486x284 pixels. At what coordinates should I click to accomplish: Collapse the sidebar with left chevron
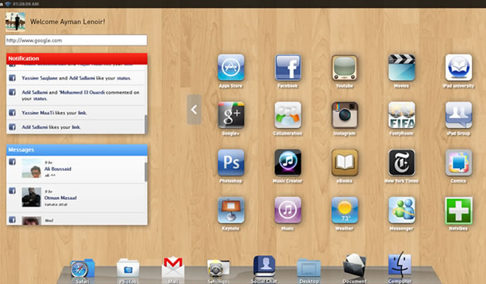coord(194,109)
